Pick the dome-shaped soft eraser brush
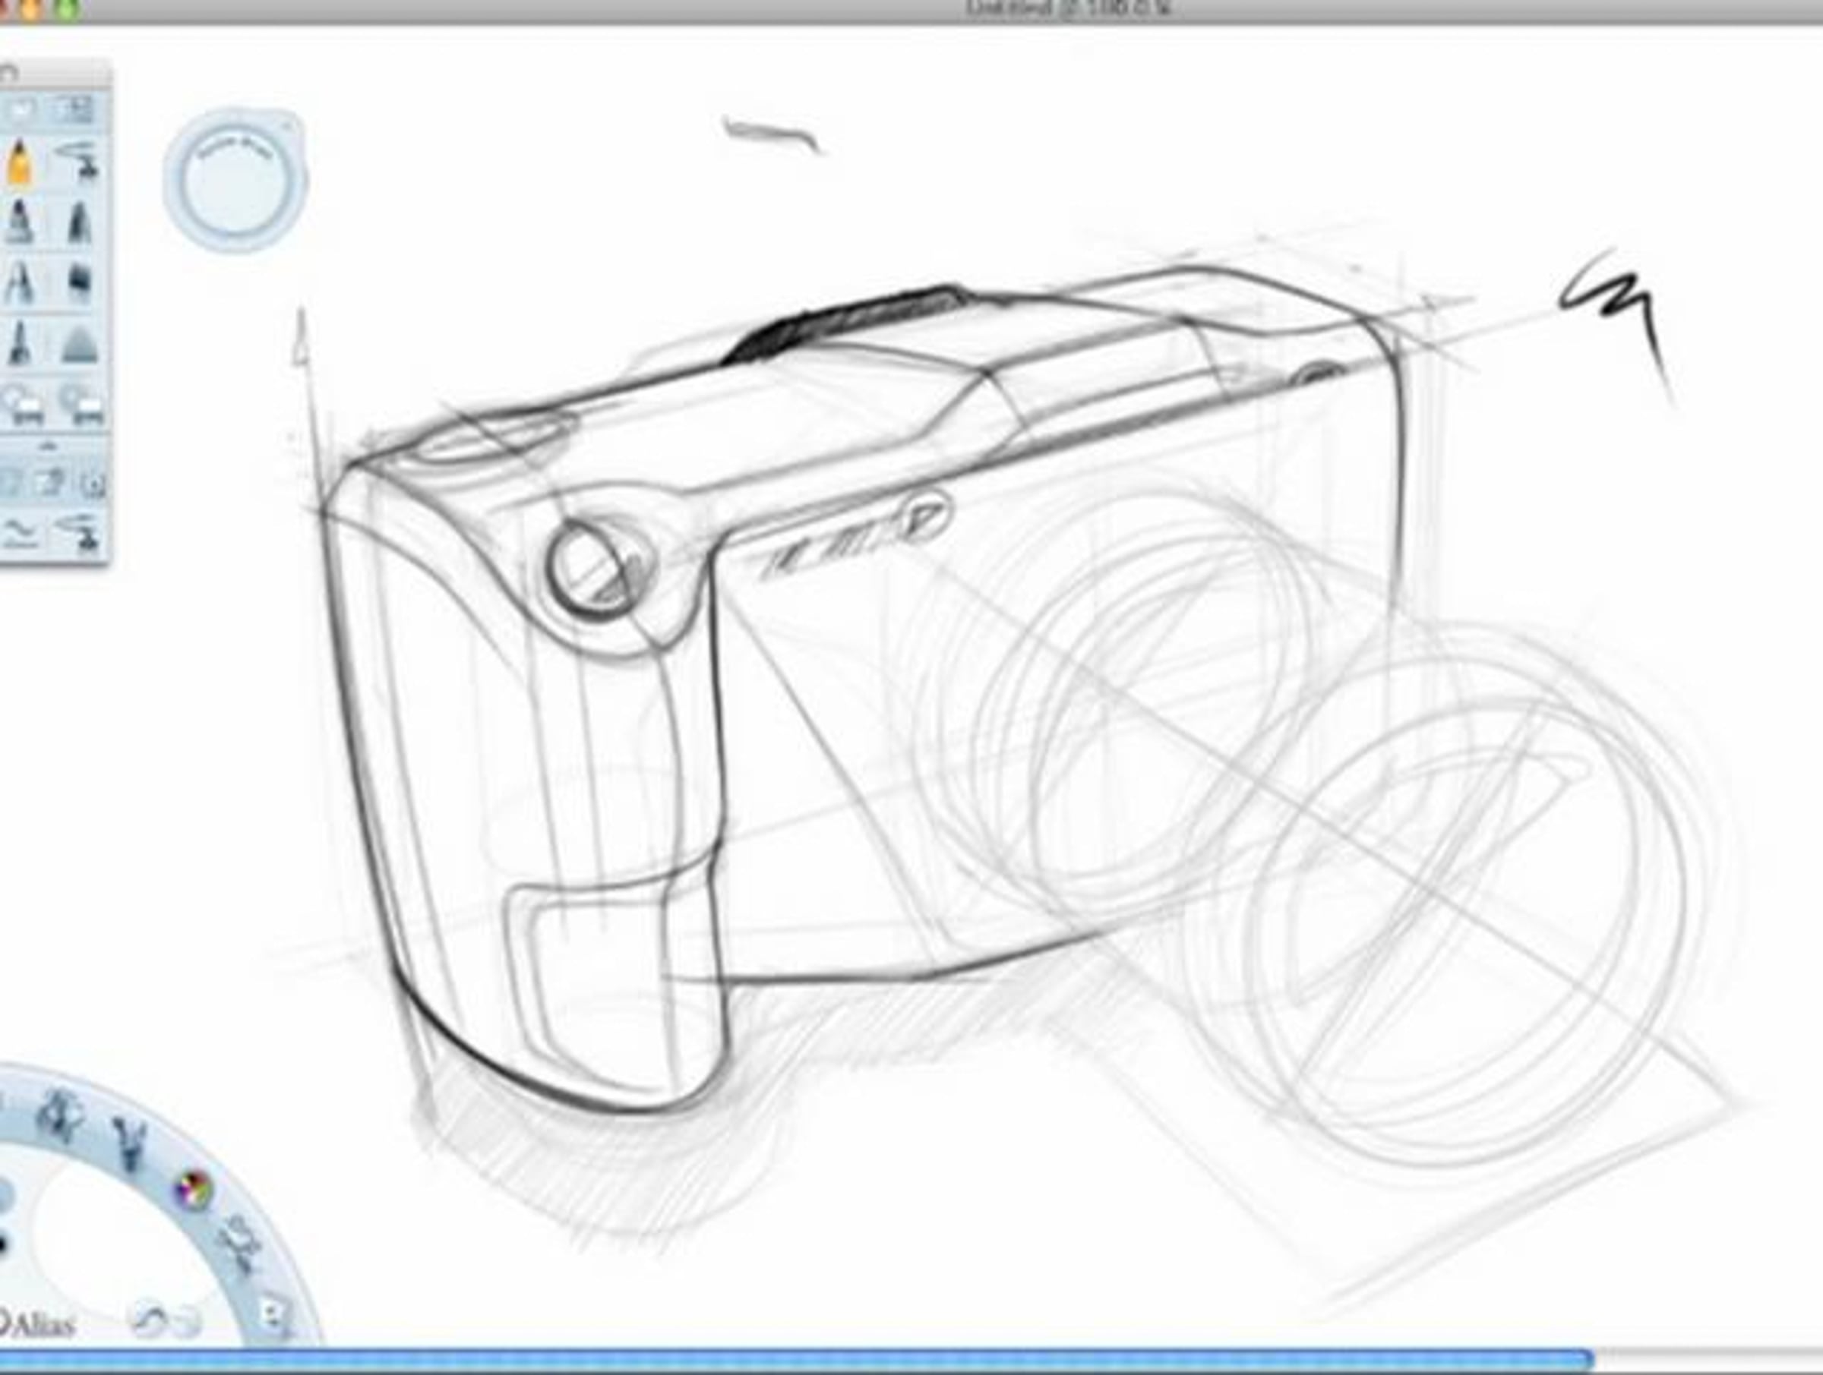Viewport: 1823px width, 1375px height. pos(79,343)
